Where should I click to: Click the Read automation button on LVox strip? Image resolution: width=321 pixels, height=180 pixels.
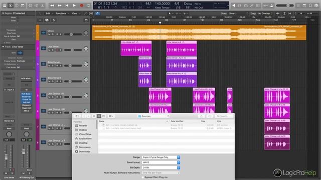pos(9,128)
